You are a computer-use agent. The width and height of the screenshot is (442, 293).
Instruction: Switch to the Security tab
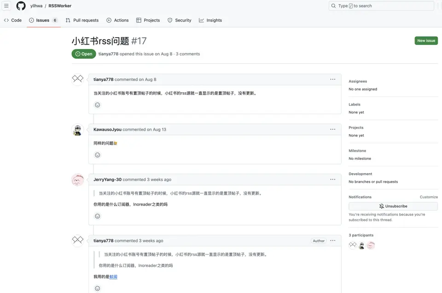[179, 20]
